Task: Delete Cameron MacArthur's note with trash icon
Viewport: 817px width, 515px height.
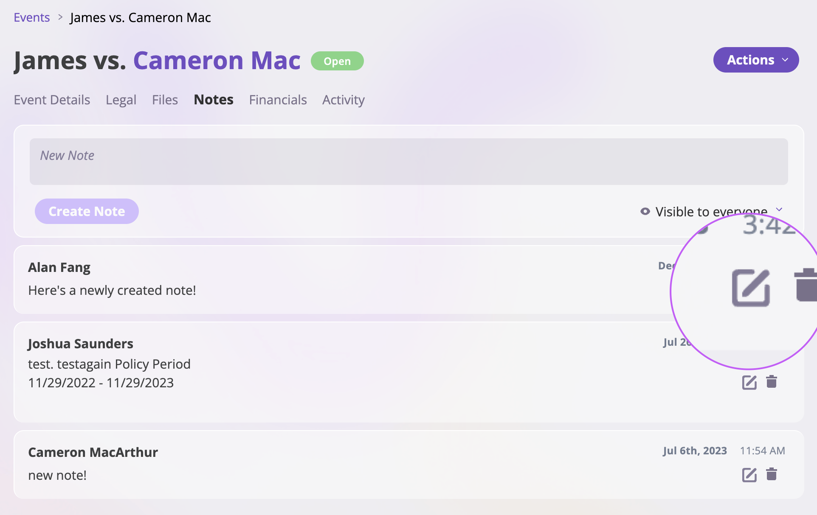Action: click(x=772, y=474)
